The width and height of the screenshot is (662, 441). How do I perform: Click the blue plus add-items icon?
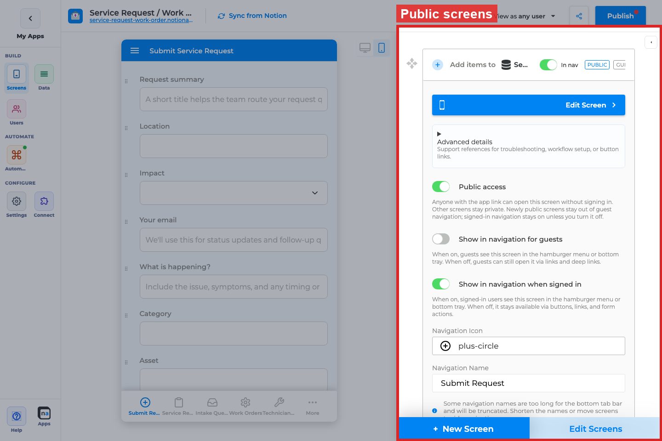coord(438,65)
